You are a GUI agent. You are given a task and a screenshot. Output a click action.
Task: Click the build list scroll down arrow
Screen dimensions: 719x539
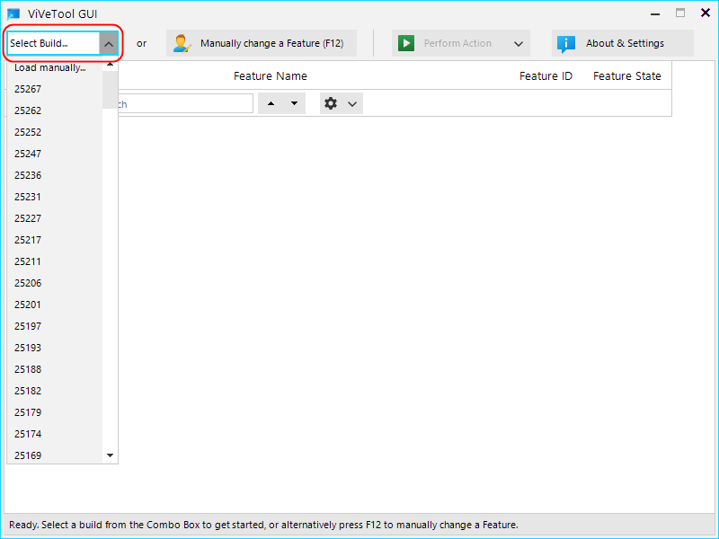(x=110, y=455)
